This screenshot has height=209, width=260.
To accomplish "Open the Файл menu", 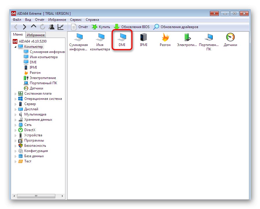I will [17, 20].
